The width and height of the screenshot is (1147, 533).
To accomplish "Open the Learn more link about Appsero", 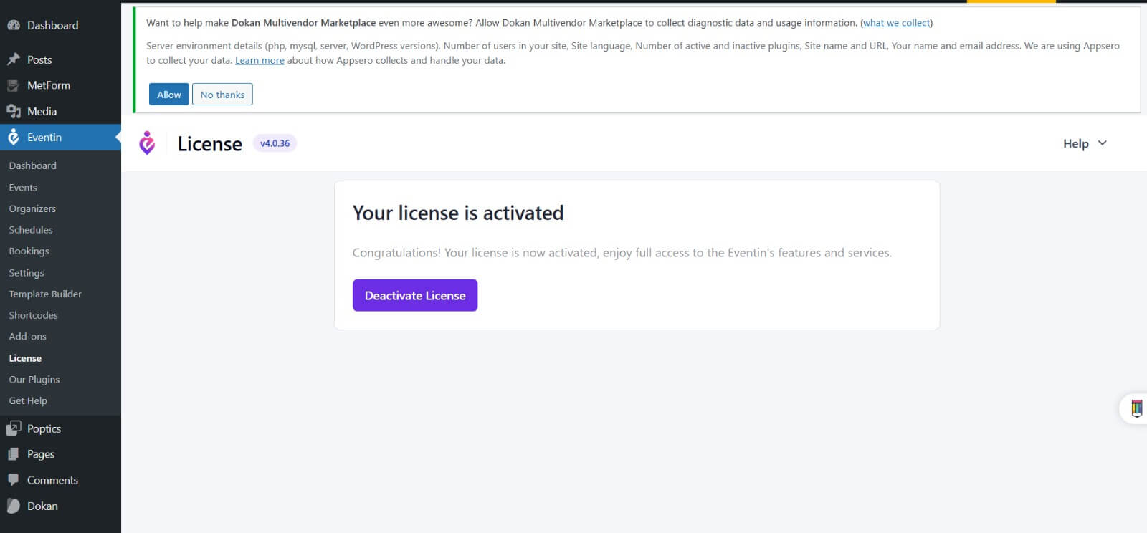I will (260, 61).
